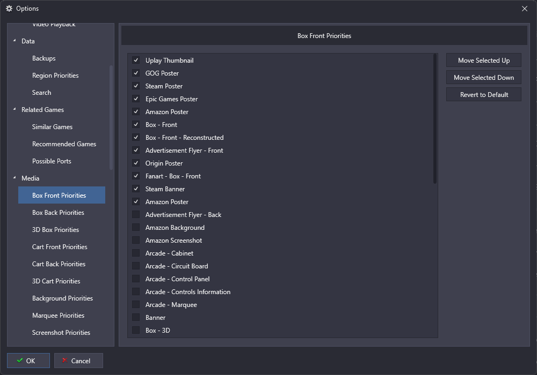The height and width of the screenshot is (375, 537).
Task: Open Recommended Games settings
Action: 64,144
